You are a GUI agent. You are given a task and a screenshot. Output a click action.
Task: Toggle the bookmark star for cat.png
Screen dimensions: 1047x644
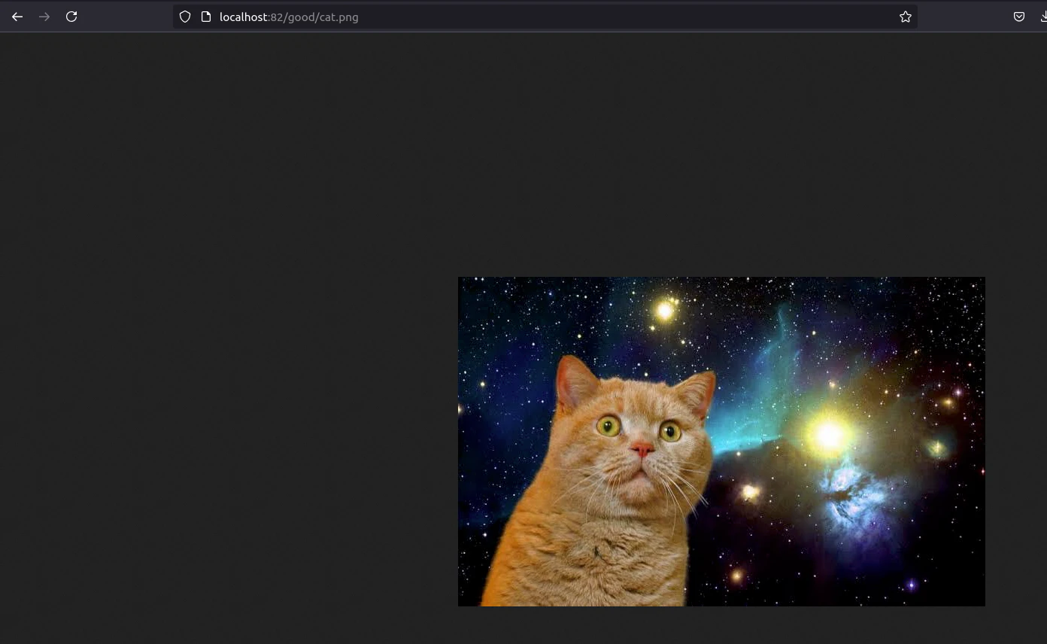pyautogui.click(x=906, y=17)
